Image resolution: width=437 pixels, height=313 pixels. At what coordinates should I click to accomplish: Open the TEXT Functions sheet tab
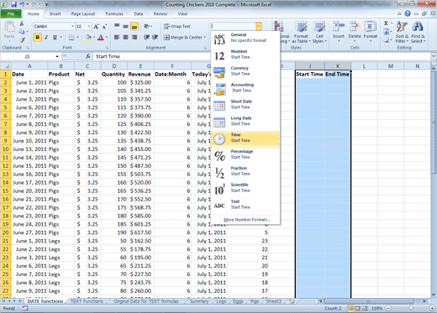coord(87,301)
